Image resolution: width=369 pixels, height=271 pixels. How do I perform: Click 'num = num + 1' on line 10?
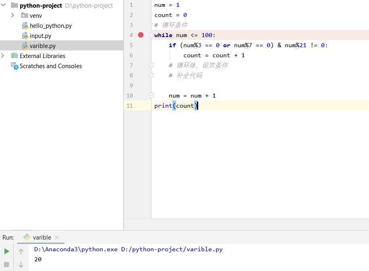pyautogui.click(x=192, y=96)
